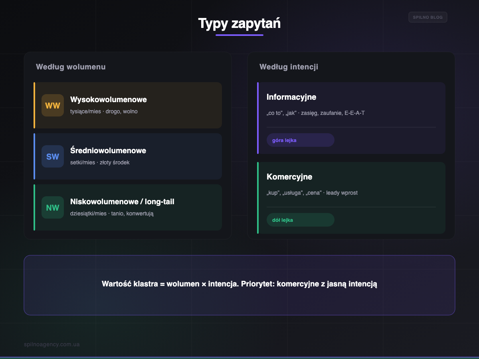Click text 'tysiące/mies · drogo, wolno'

[x=104, y=111]
